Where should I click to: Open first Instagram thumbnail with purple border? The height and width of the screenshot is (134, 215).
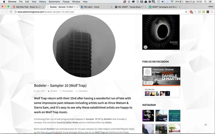(148, 116)
